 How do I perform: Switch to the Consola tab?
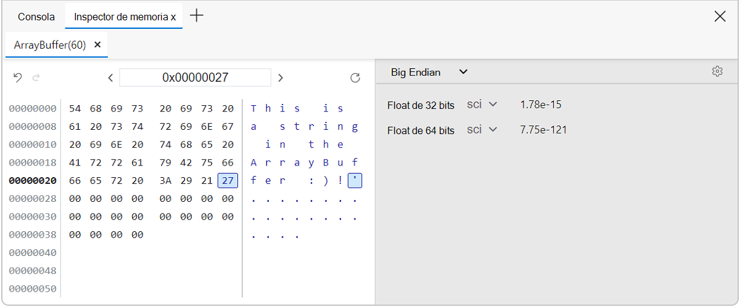(x=36, y=17)
